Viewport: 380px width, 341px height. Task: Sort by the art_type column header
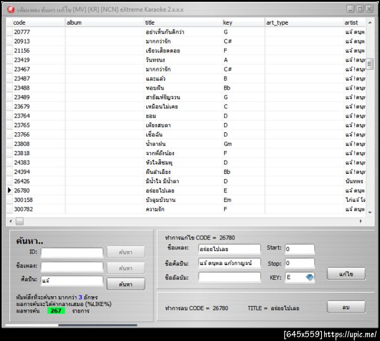coord(305,23)
